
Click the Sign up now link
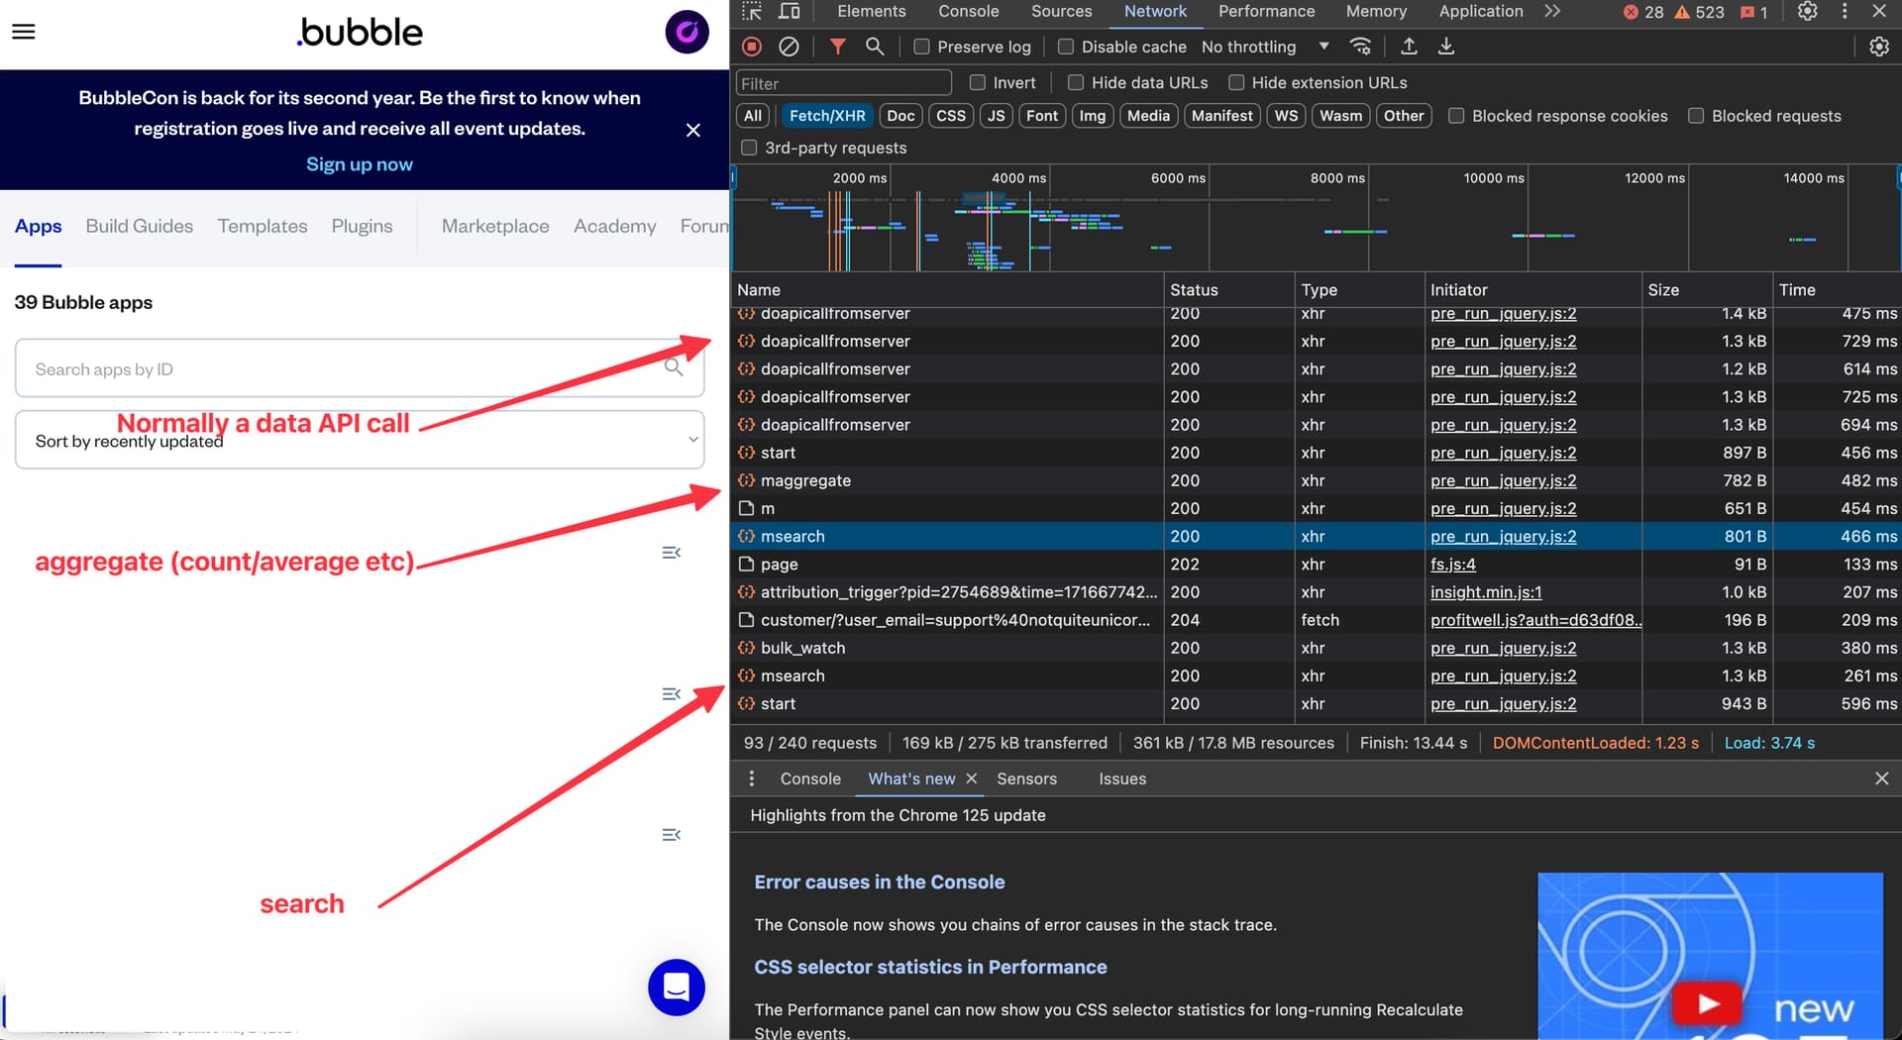tap(360, 164)
